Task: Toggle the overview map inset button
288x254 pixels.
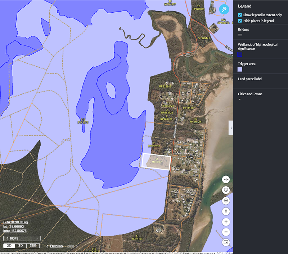Action: pos(226,242)
